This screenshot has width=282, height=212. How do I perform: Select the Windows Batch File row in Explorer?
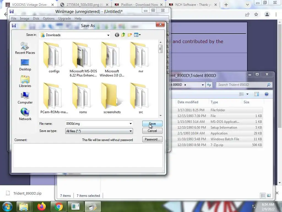coord(216,139)
